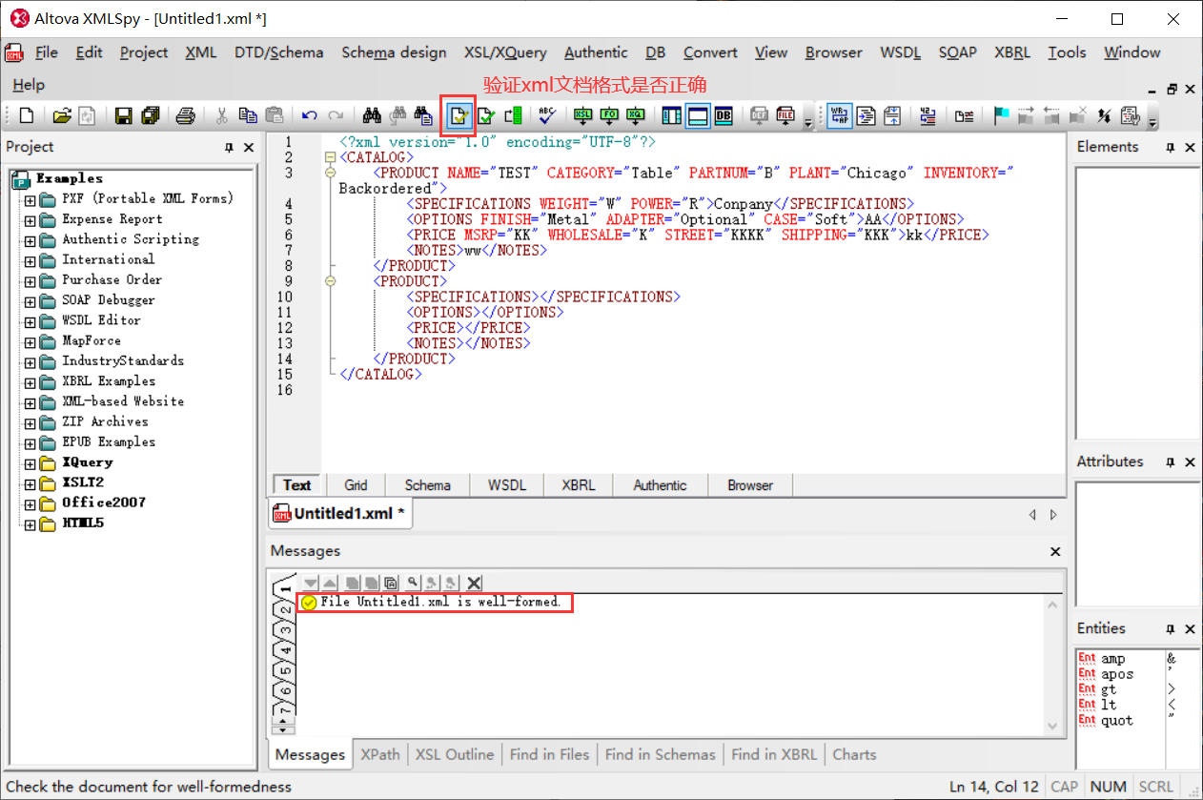Execute the XQuery tool
Image resolution: width=1203 pixels, height=800 pixels.
coord(636,115)
